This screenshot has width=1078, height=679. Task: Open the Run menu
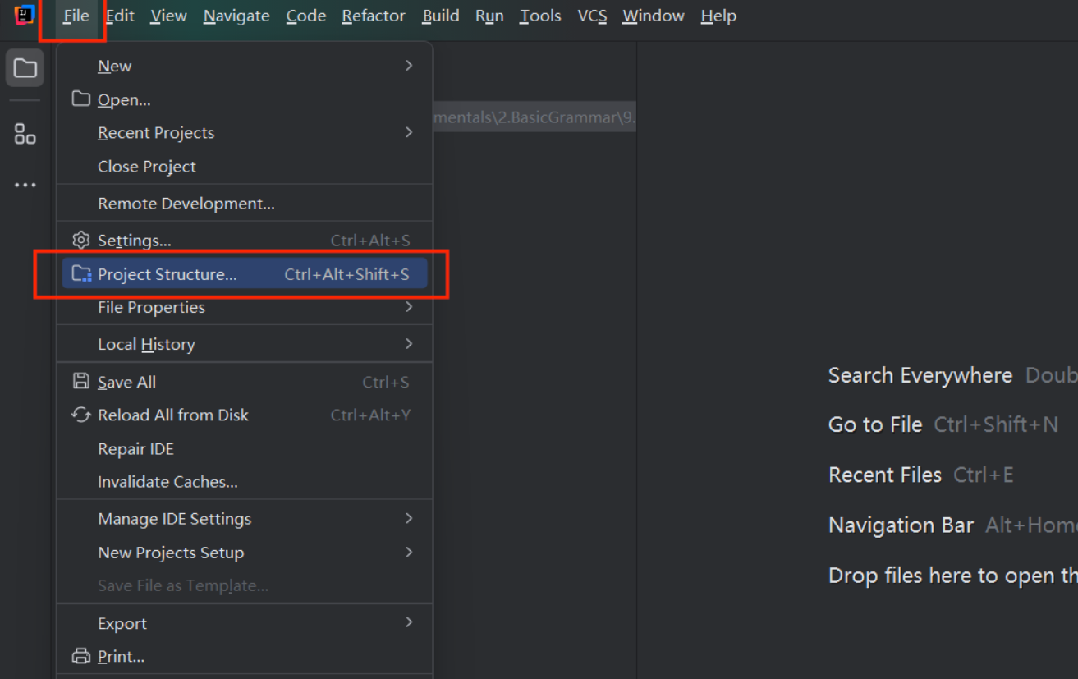tap(489, 16)
